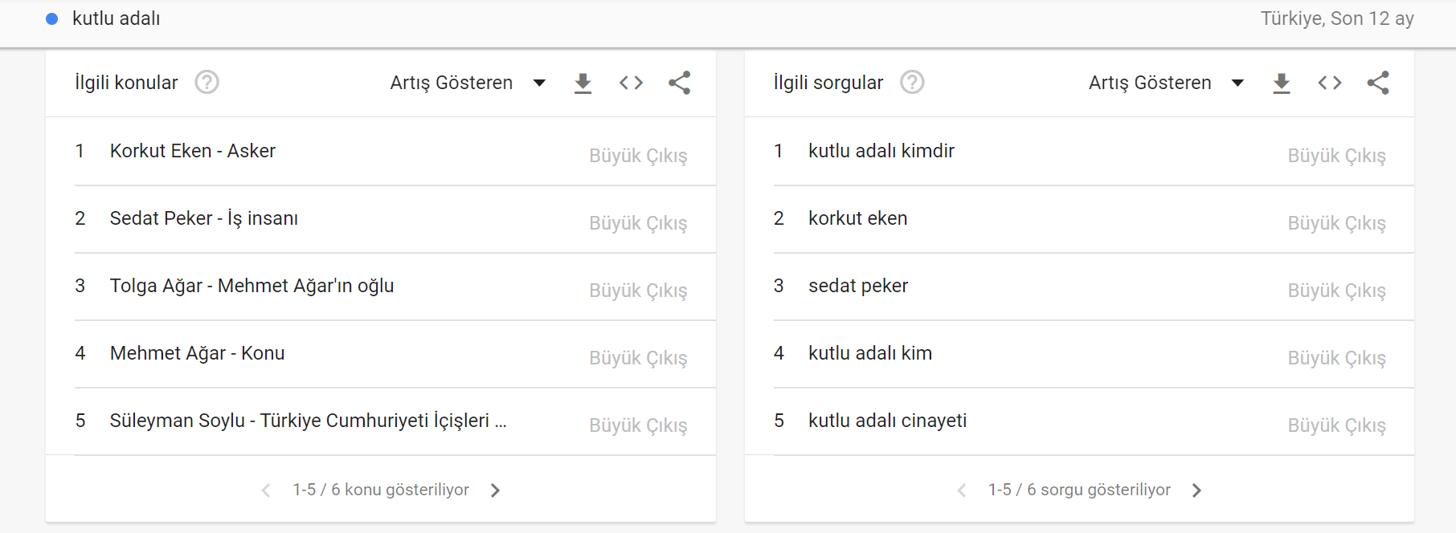Go to previous page of related topics

pyautogui.click(x=266, y=490)
